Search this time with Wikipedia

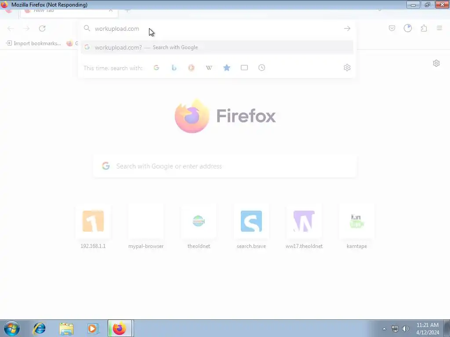pyautogui.click(x=209, y=68)
